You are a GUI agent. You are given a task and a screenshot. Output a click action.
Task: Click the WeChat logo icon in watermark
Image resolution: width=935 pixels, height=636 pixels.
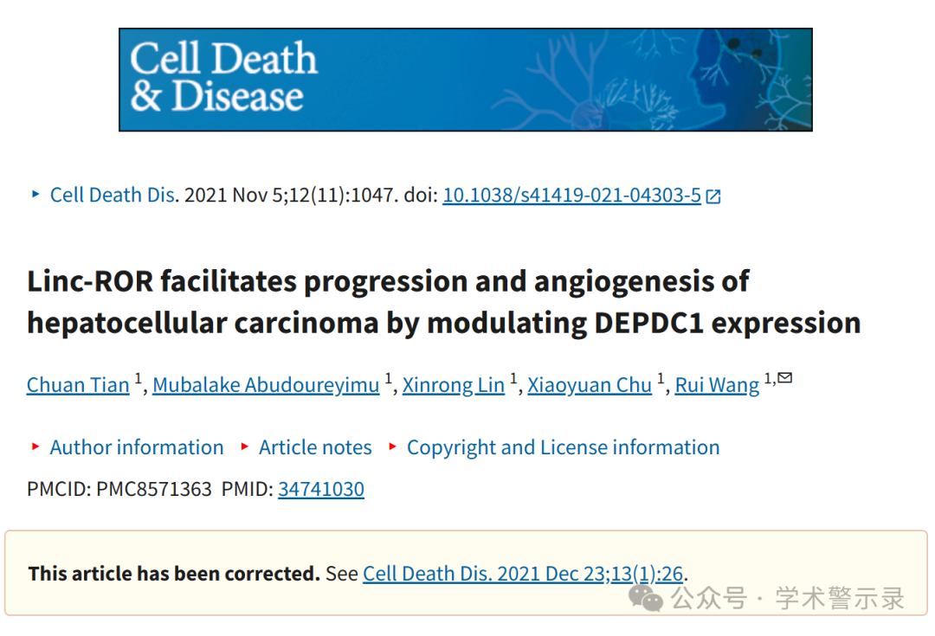[645, 597]
